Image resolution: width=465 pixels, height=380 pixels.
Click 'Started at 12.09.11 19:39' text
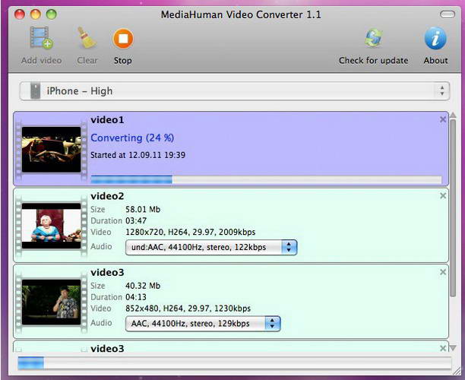coord(138,155)
